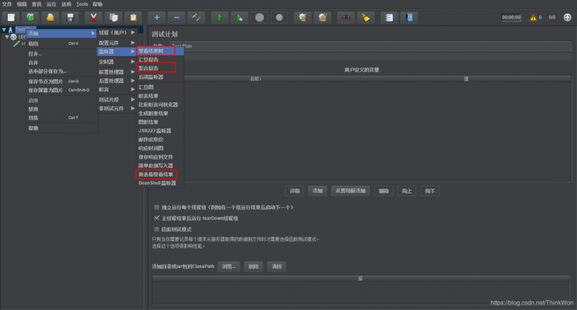Screen dimensions: 577x310
Task: Click the New test plan toolbar icon
Action: tap(11, 17)
